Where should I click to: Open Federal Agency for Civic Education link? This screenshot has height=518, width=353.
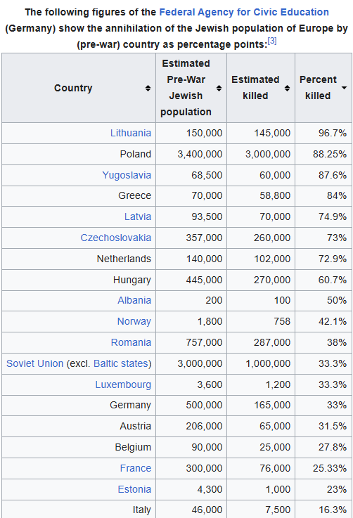point(244,12)
